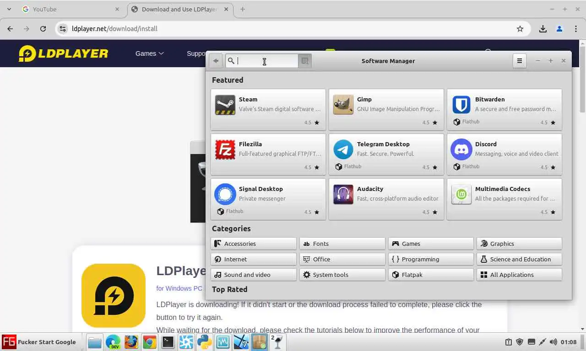The image size is (586, 351).
Task: Launch Edge Dev from the taskbar
Action: [113, 342]
